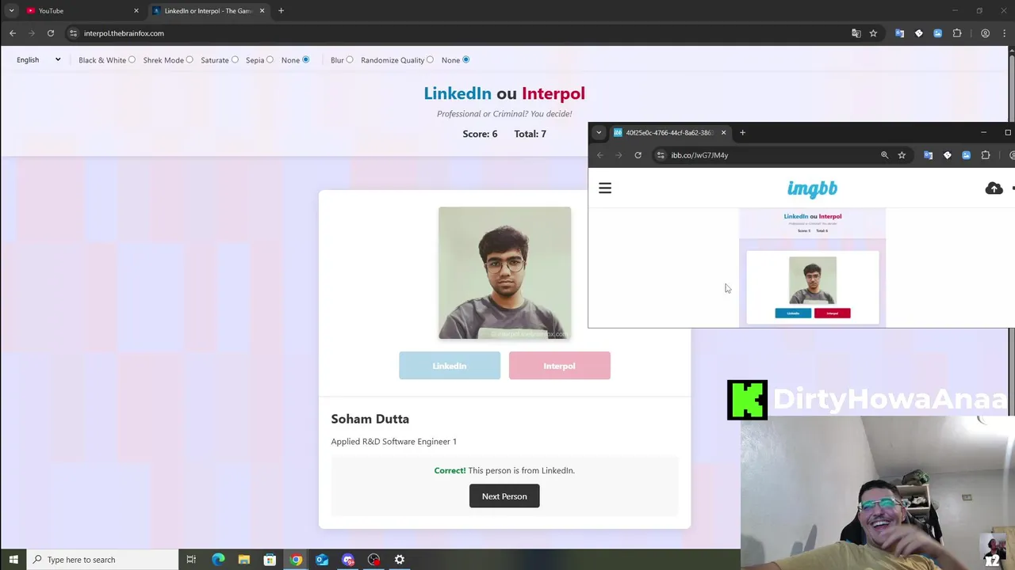Screen dimensions: 1015x570
Task: Open the blue image extension in main browser
Action: (x=937, y=33)
